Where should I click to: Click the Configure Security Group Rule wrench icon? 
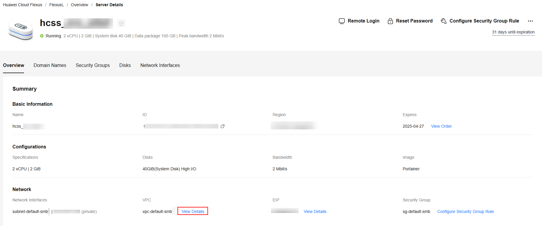444,21
